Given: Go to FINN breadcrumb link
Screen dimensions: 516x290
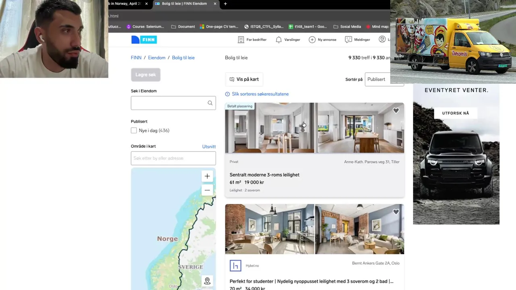Looking at the screenshot, I should [136, 58].
